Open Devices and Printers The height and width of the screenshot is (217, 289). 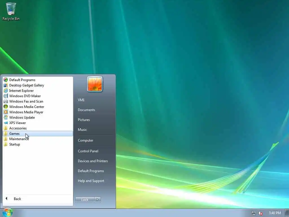93,161
